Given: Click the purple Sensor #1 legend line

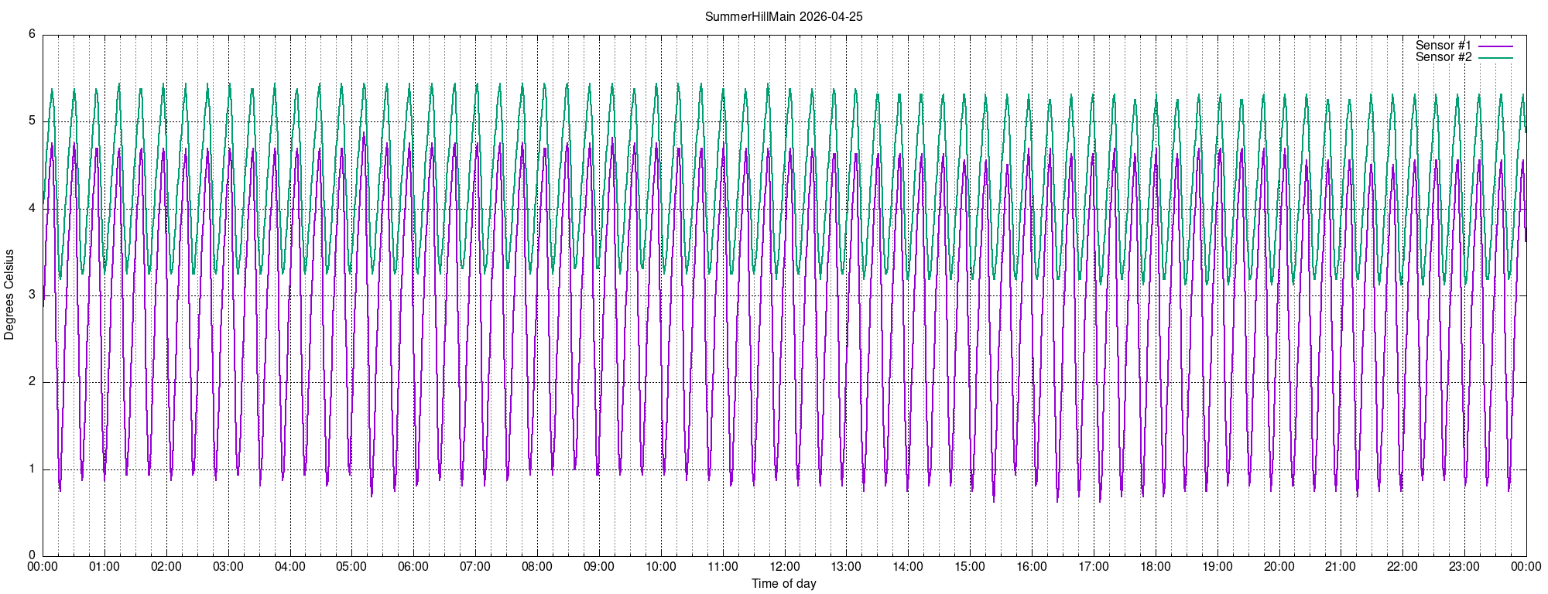Looking at the screenshot, I should pos(1495,46).
